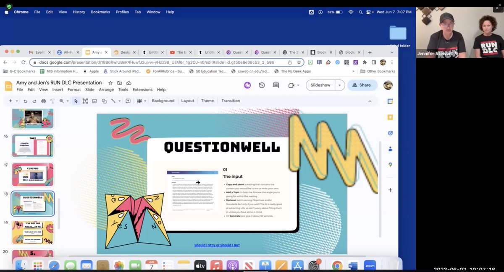Open the Keep side panel icon
504x272 pixels.
[x=390, y=117]
